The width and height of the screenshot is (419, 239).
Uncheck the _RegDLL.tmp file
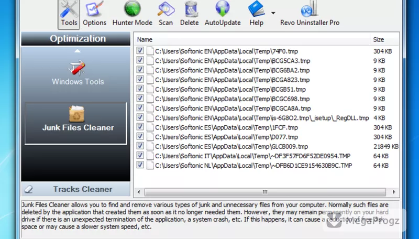click(140, 117)
